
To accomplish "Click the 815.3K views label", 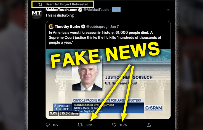I will [69, 113].
